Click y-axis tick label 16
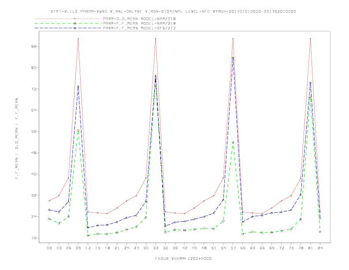 (33, 238)
